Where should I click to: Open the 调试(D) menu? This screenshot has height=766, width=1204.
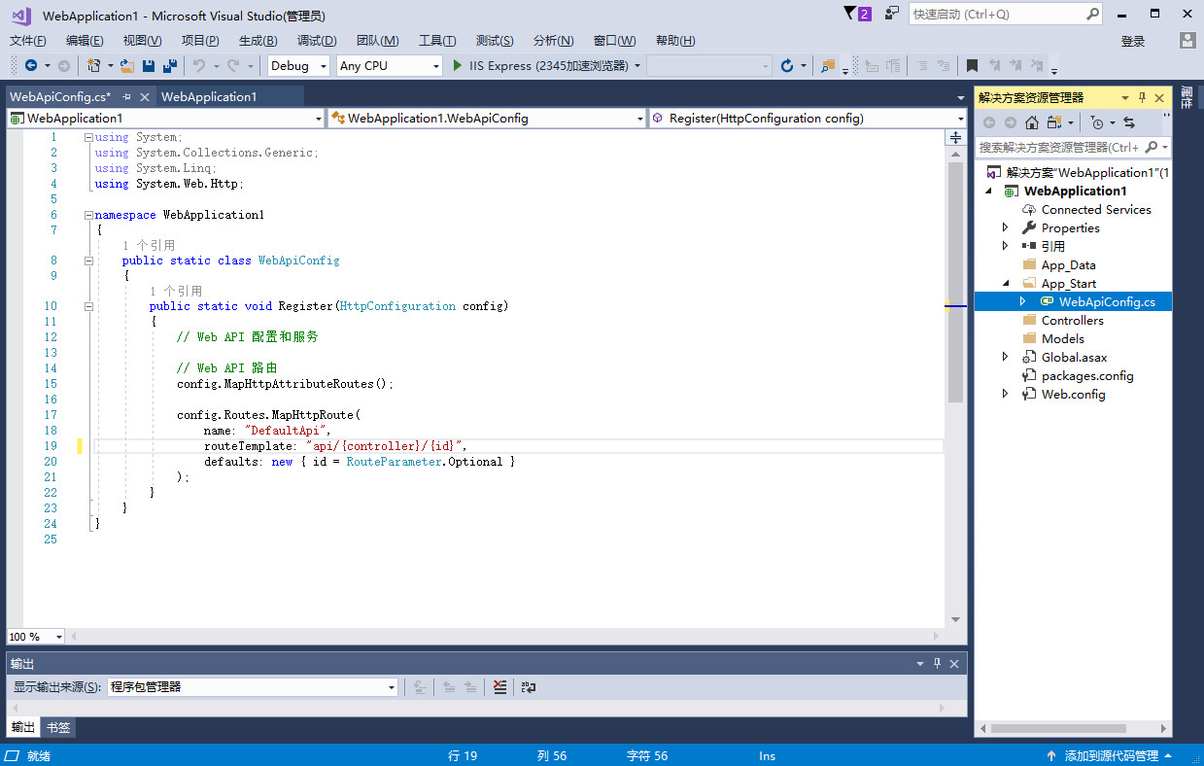coord(317,41)
